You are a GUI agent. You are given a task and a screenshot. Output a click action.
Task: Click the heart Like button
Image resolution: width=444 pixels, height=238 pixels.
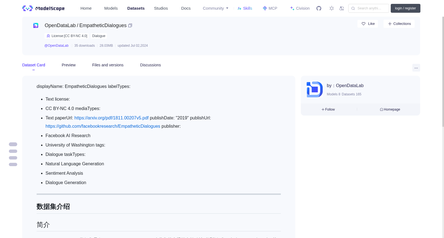tap(368, 24)
